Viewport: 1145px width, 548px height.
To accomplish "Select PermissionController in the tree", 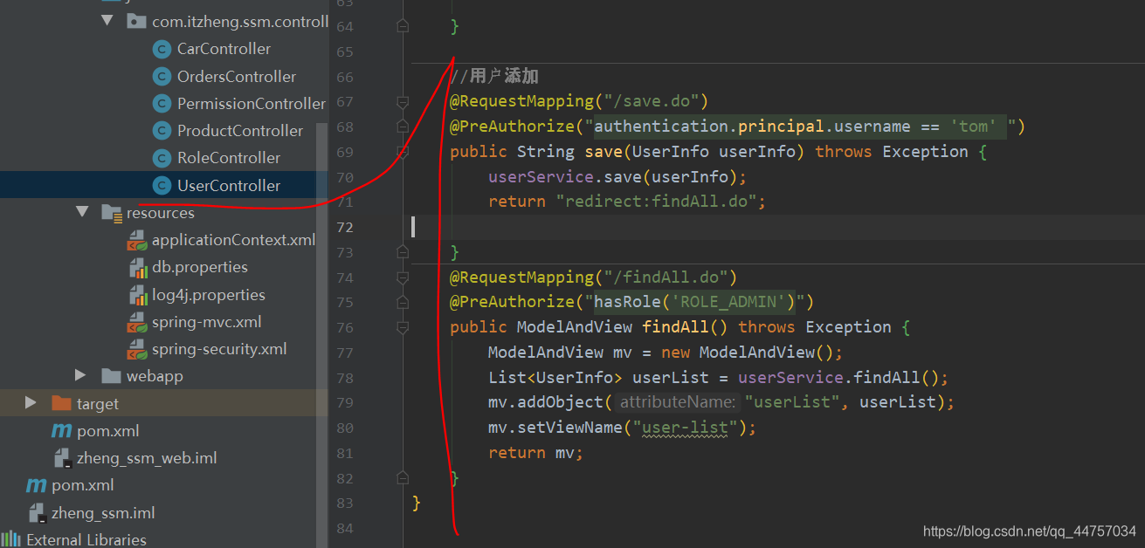I will (252, 104).
